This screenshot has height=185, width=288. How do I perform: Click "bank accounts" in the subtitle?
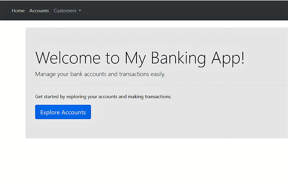point(88,74)
